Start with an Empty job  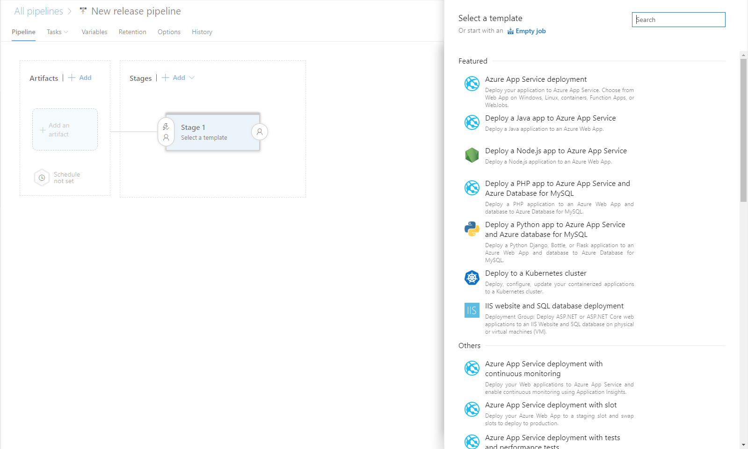click(530, 31)
